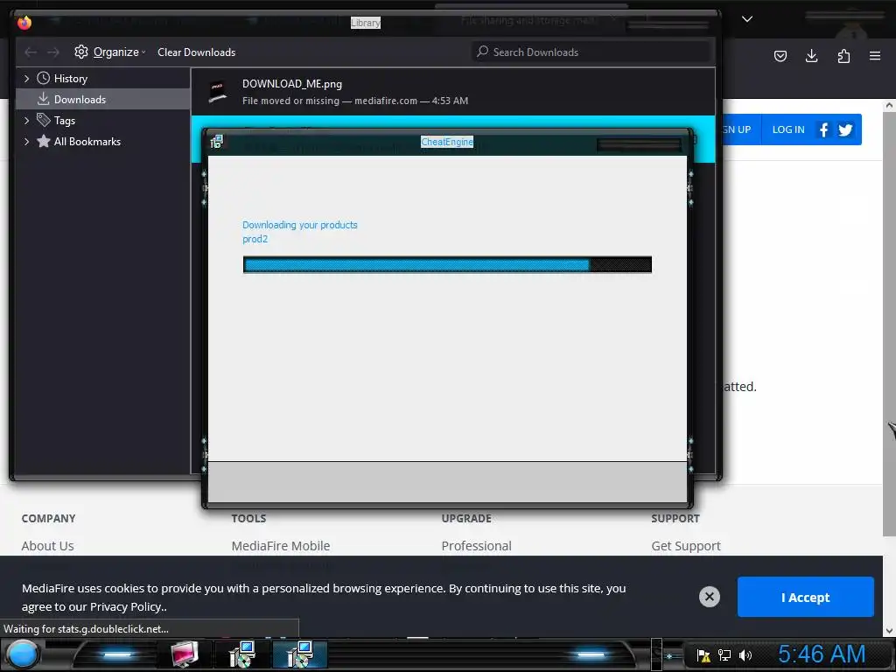
Task: Click the Firefox logo in Library title bar
Action: [x=24, y=23]
